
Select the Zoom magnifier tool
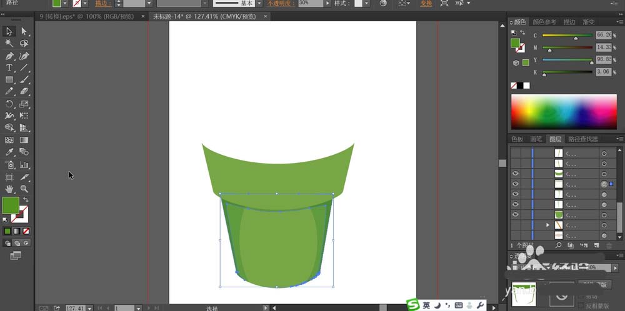[24, 189]
